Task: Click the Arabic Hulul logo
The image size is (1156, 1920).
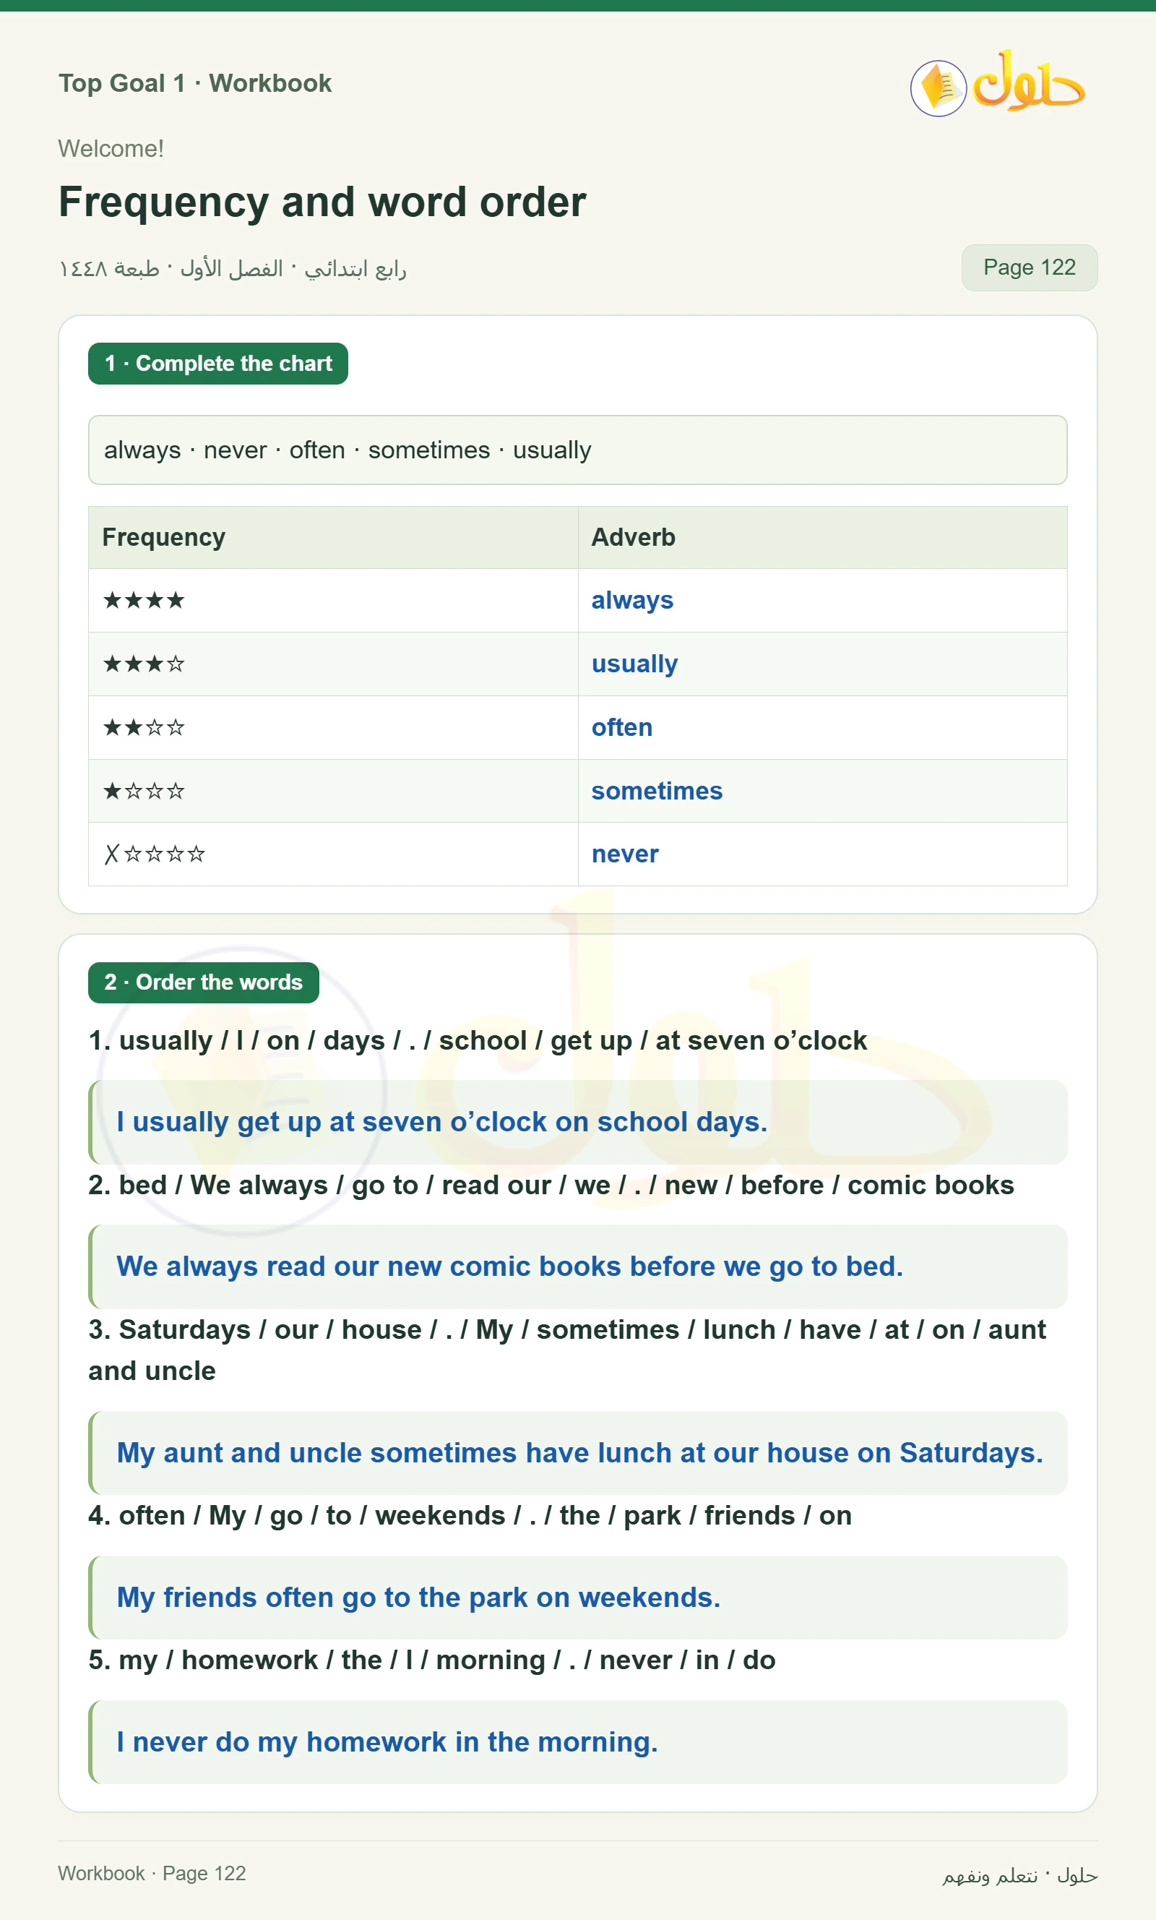Action: 1028,82
